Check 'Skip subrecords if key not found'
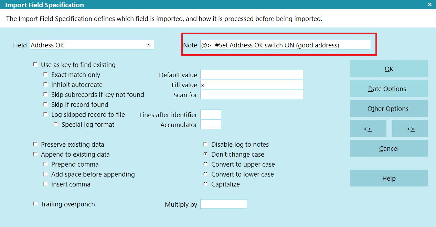Screen dimensions: 436x227 (x=46, y=94)
